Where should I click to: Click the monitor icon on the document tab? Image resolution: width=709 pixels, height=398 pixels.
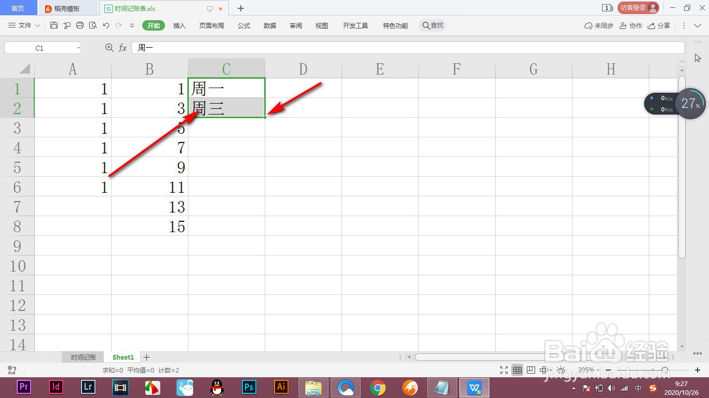210,9
